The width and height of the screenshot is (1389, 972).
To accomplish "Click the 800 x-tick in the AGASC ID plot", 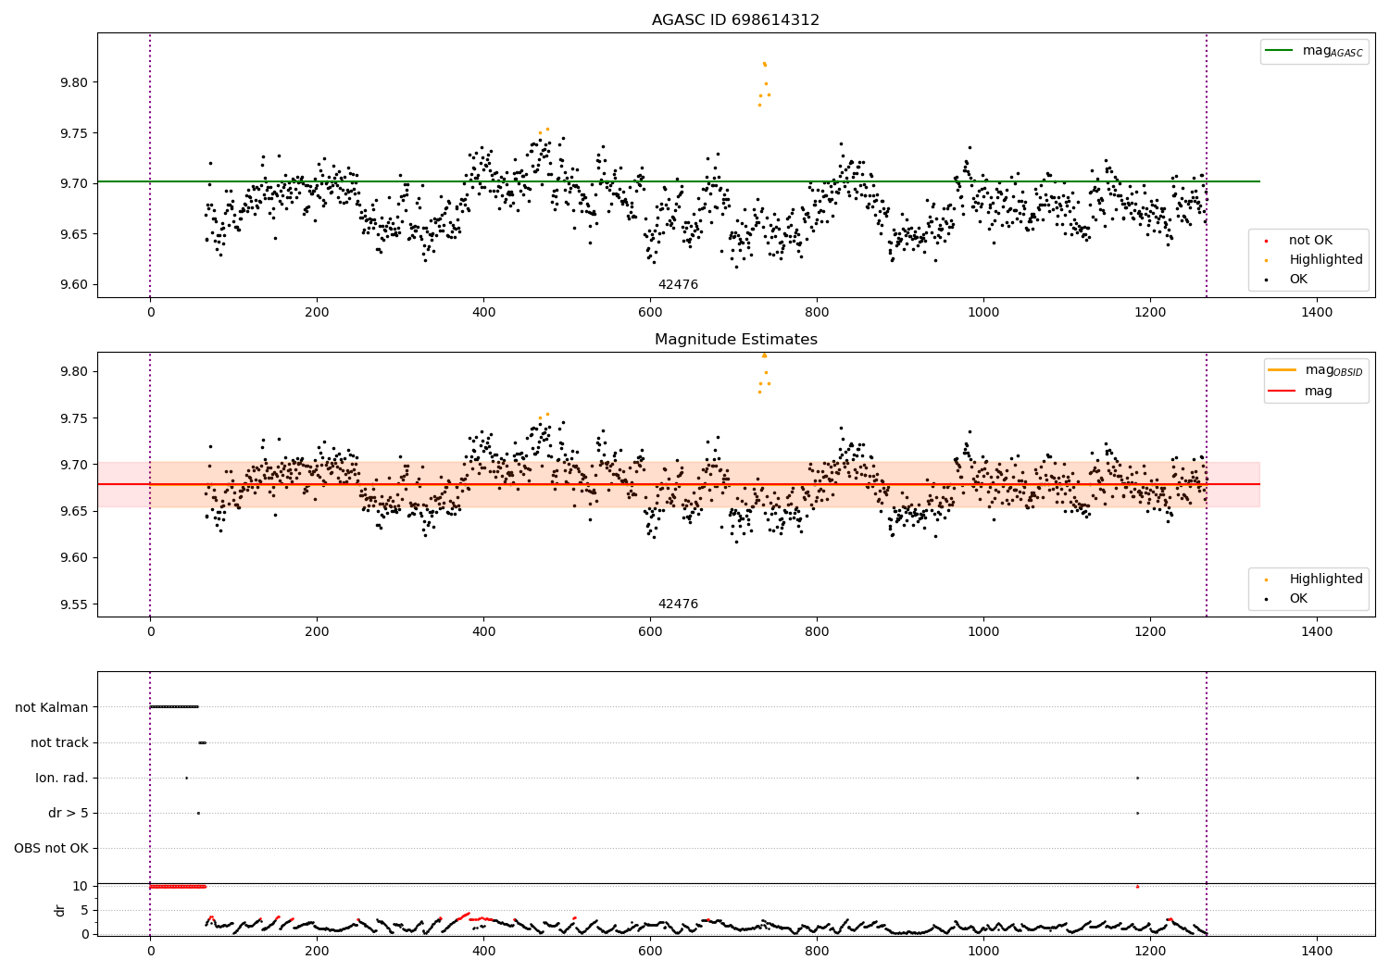I will [x=817, y=312].
